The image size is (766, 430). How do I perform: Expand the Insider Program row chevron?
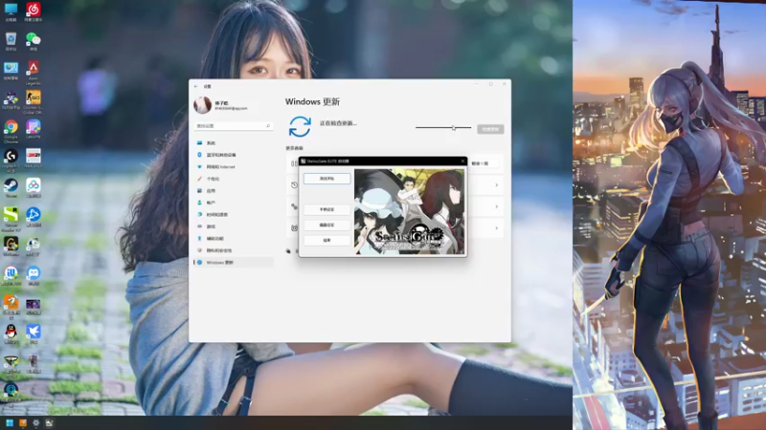pyautogui.click(x=496, y=228)
